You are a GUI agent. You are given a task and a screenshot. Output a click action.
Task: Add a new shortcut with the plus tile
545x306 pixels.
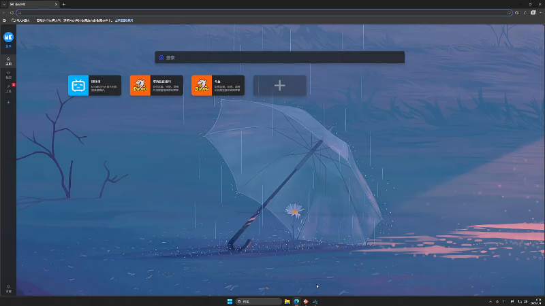280,86
